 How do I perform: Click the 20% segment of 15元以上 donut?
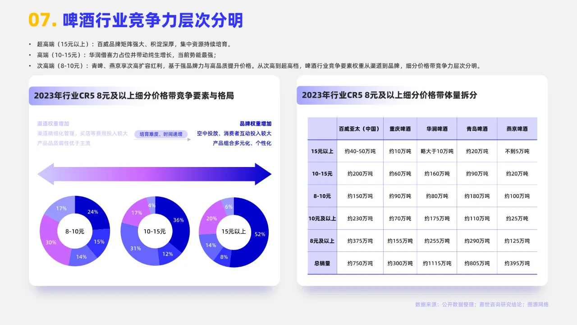(211, 218)
